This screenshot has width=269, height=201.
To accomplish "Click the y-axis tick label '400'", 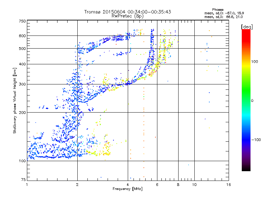I will [x=22, y=64].
